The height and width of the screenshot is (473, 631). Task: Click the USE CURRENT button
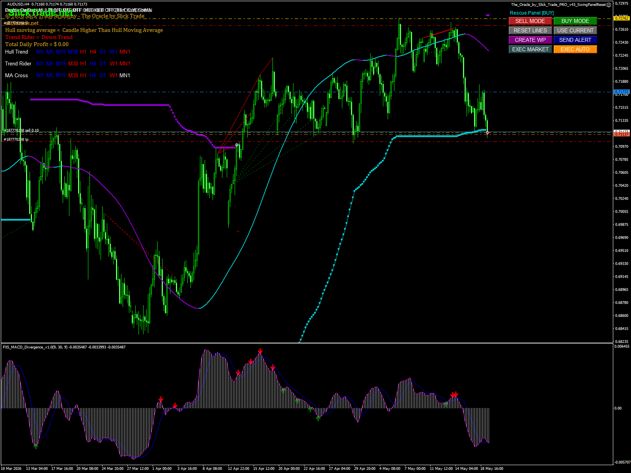coord(575,30)
